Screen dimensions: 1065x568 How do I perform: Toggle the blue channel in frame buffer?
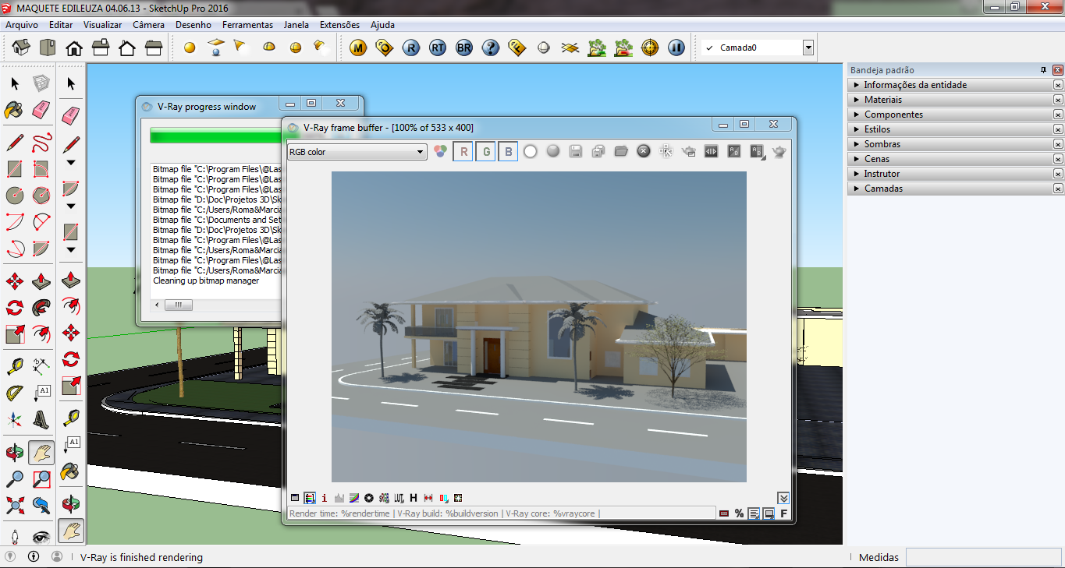point(508,152)
